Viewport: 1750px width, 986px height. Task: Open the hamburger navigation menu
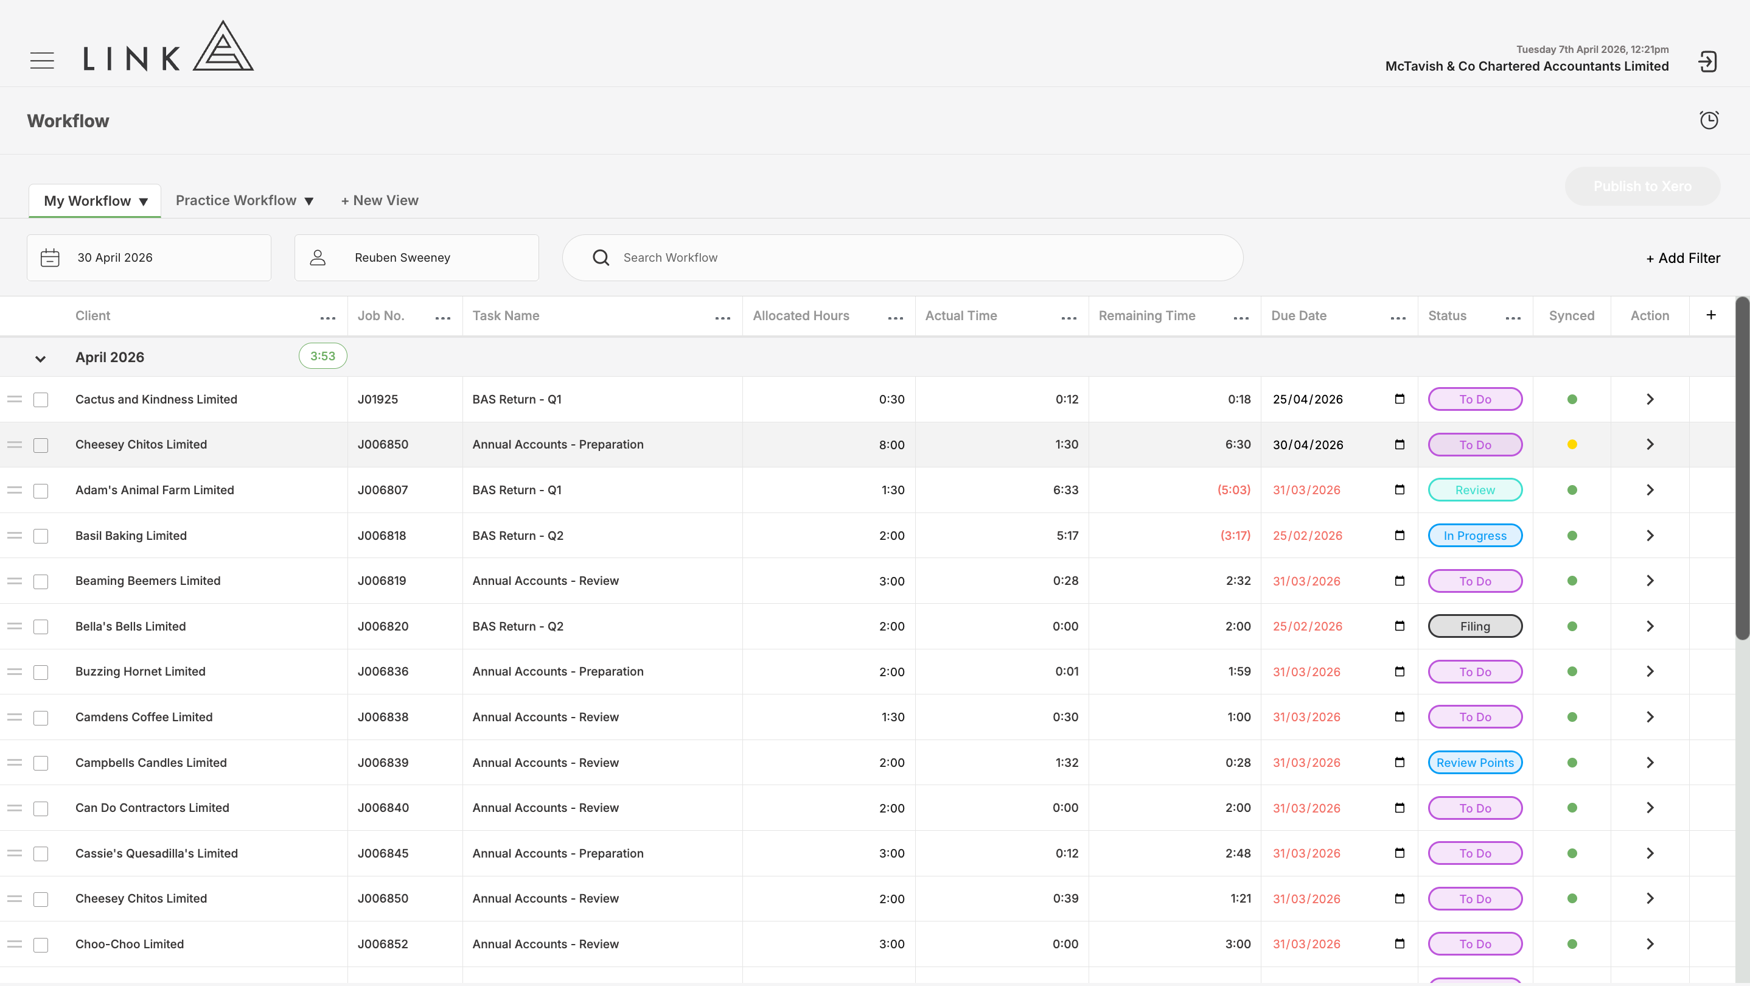tap(42, 60)
